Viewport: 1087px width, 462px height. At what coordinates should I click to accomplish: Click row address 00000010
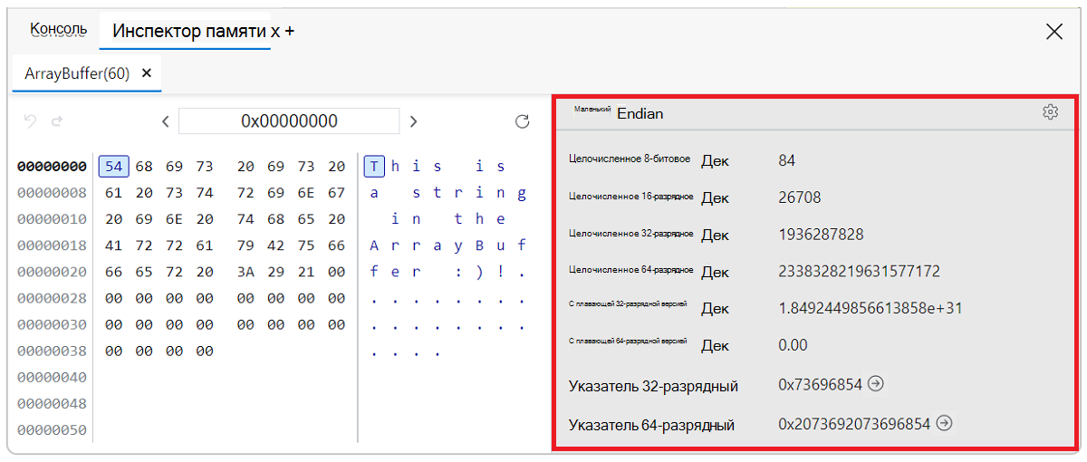point(53,219)
